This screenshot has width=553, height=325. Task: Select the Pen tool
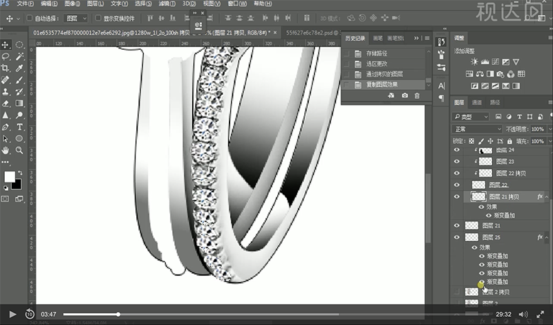coord(6,127)
